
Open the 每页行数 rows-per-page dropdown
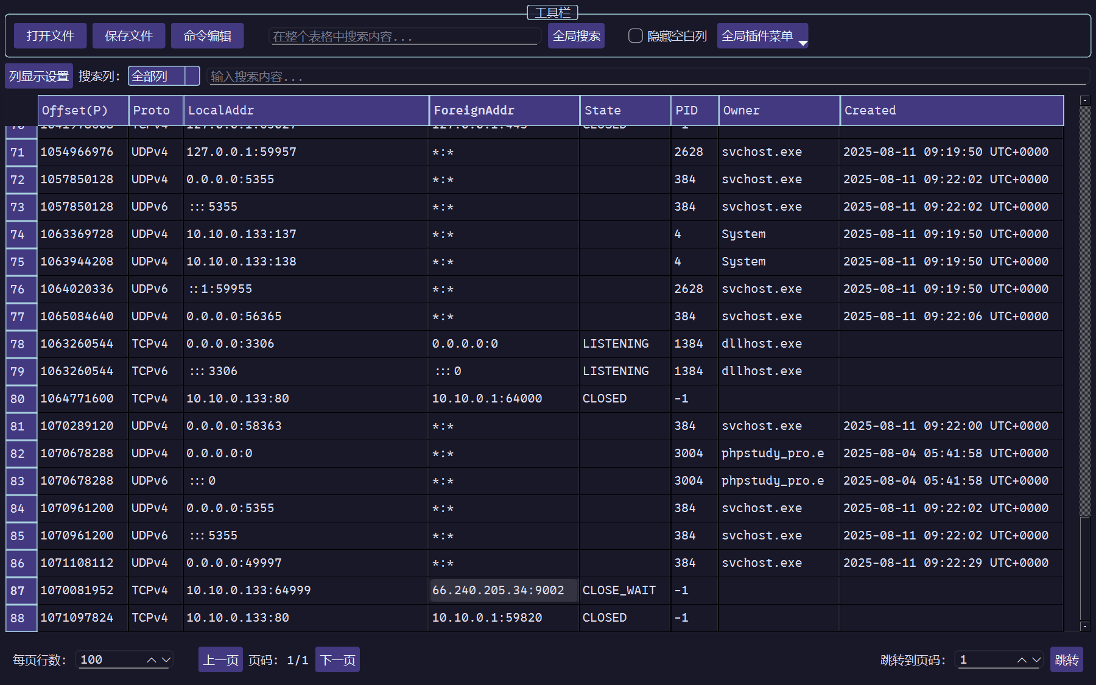125,659
